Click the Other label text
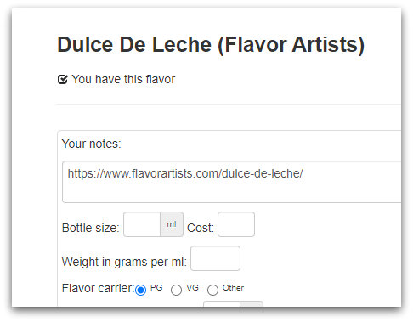This screenshot has width=413, height=322. pos(233,288)
